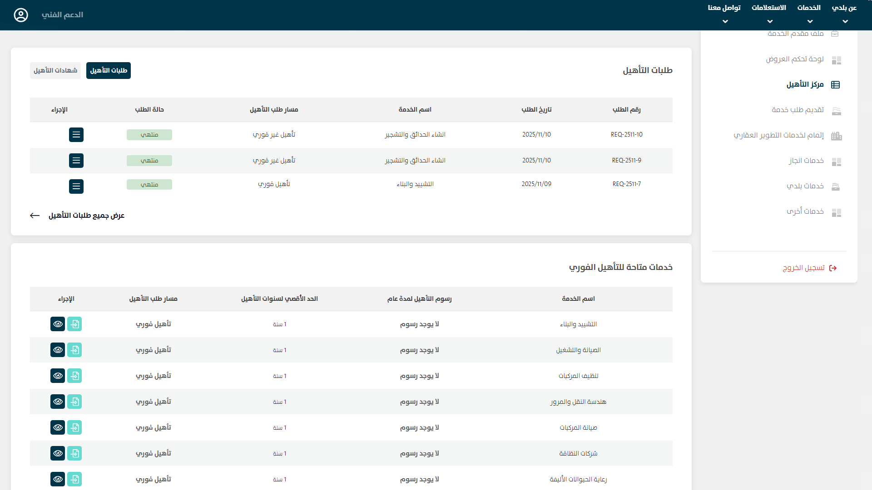Open the user profile icon

pyautogui.click(x=21, y=15)
